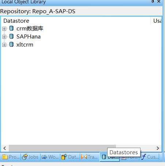Click the horizontal scrollbar thumb
The width and height of the screenshot is (165, 166).
[62, 148]
